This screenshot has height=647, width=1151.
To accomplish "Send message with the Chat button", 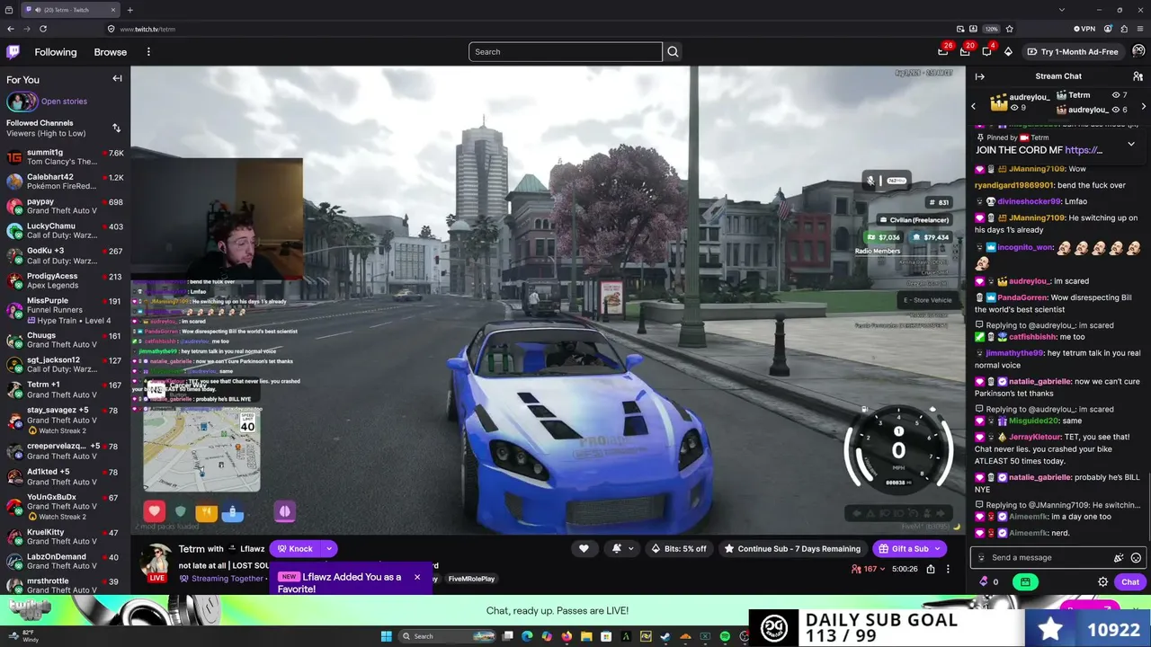I will coord(1130,582).
